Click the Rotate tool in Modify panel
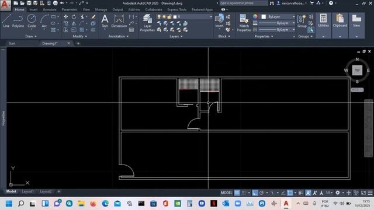 point(74,17)
